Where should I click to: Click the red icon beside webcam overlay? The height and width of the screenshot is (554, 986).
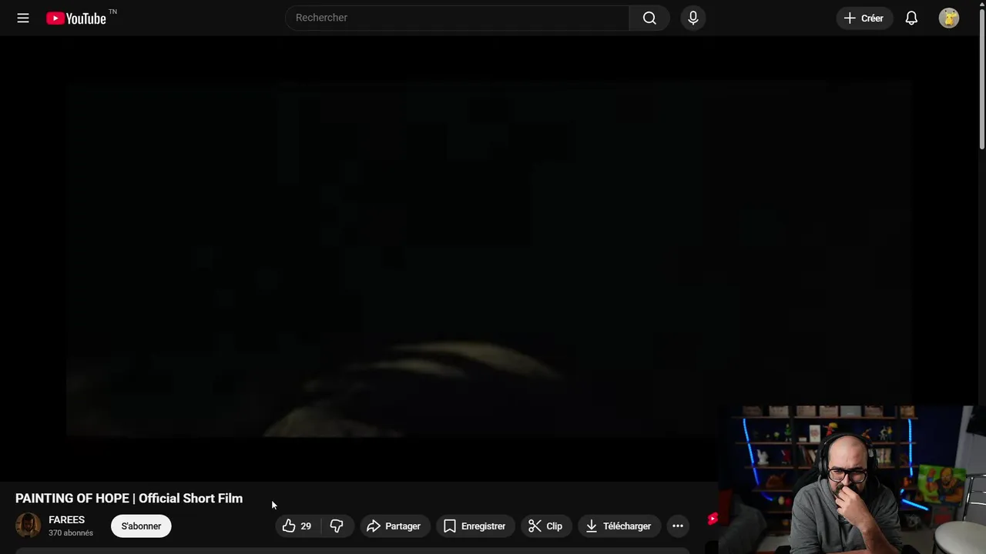click(x=713, y=519)
